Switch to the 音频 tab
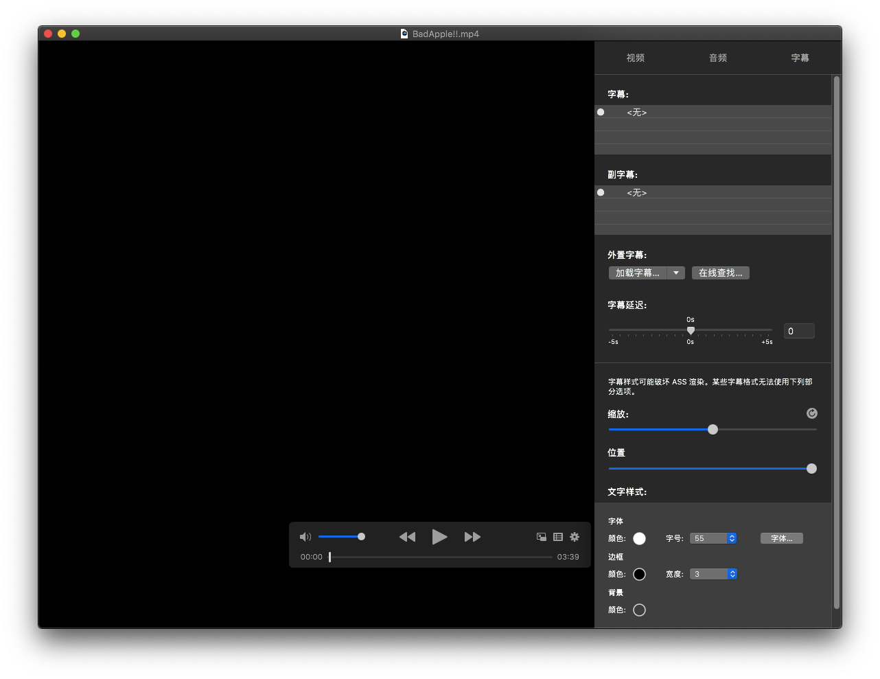The image size is (880, 679). point(717,58)
